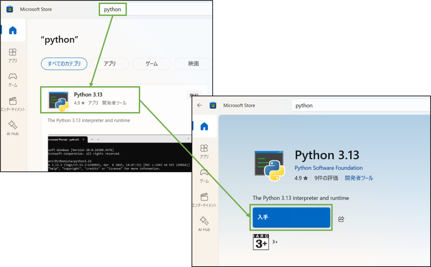
Task: Click the Microsoft Store logo in front window
Action: pyautogui.click(x=213, y=105)
